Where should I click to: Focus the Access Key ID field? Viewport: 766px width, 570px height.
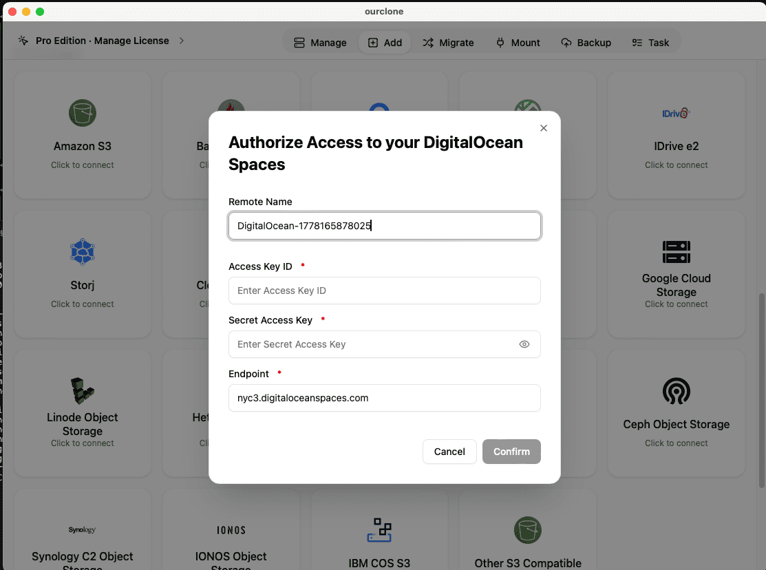coord(385,291)
